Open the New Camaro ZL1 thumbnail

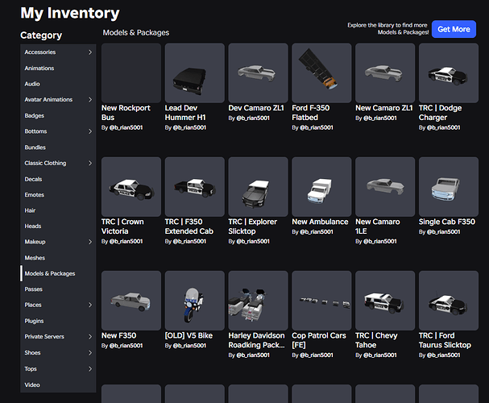tap(385, 73)
